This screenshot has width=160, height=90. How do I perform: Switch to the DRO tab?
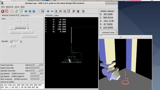pos(56,15)
